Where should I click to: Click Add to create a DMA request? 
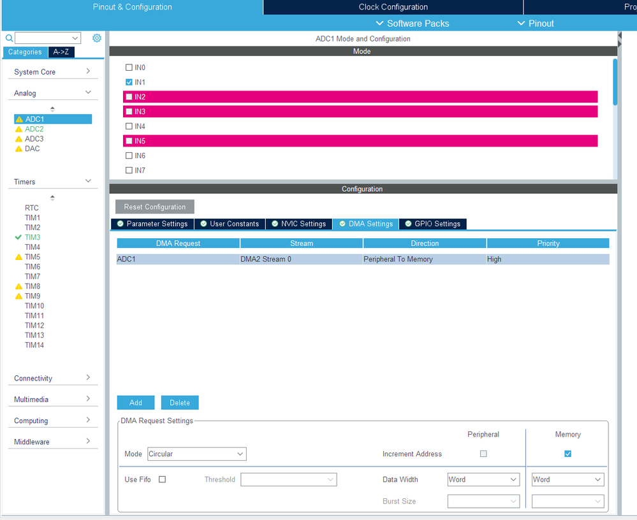click(136, 403)
